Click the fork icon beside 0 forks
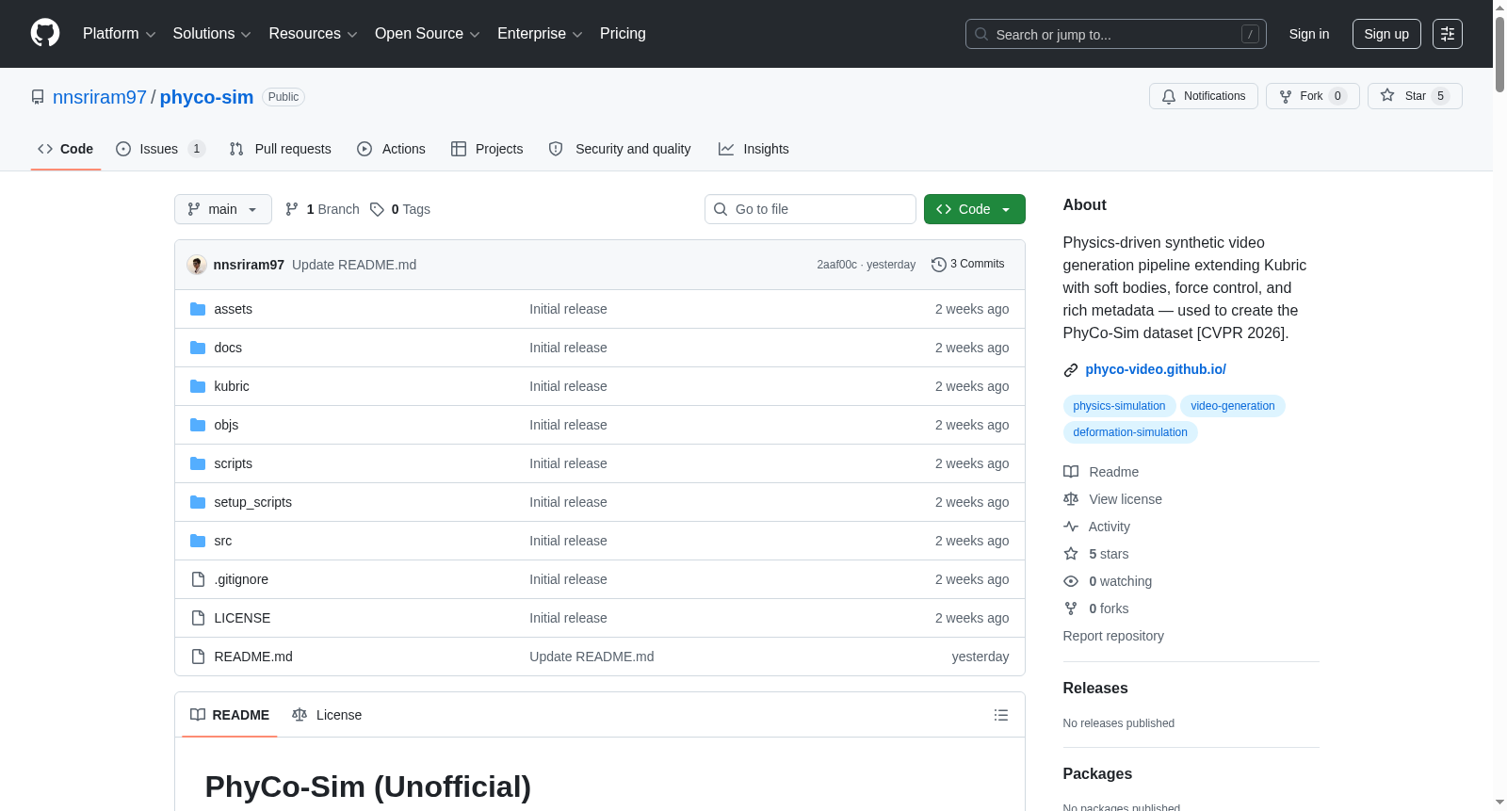Image resolution: width=1507 pixels, height=811 pixels. 1071,608
